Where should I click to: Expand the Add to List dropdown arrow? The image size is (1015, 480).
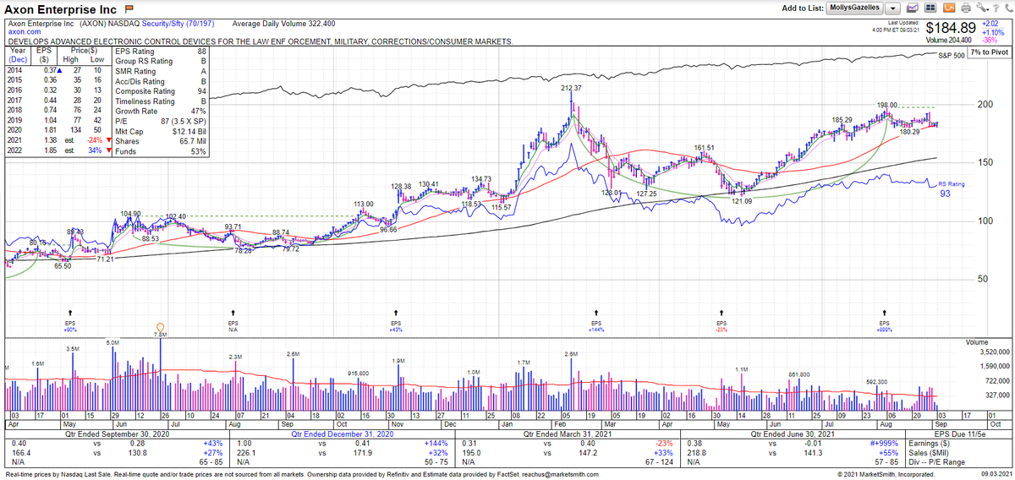pos(892,8)
